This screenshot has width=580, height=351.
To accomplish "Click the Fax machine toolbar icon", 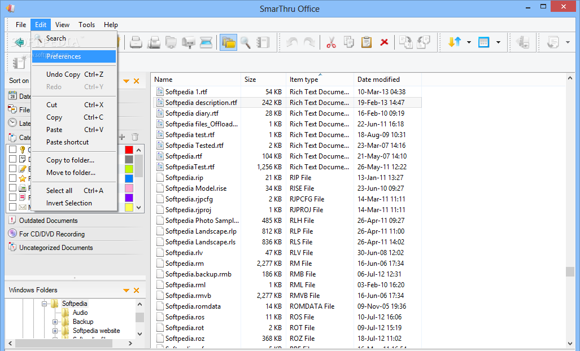I will 154,42.
